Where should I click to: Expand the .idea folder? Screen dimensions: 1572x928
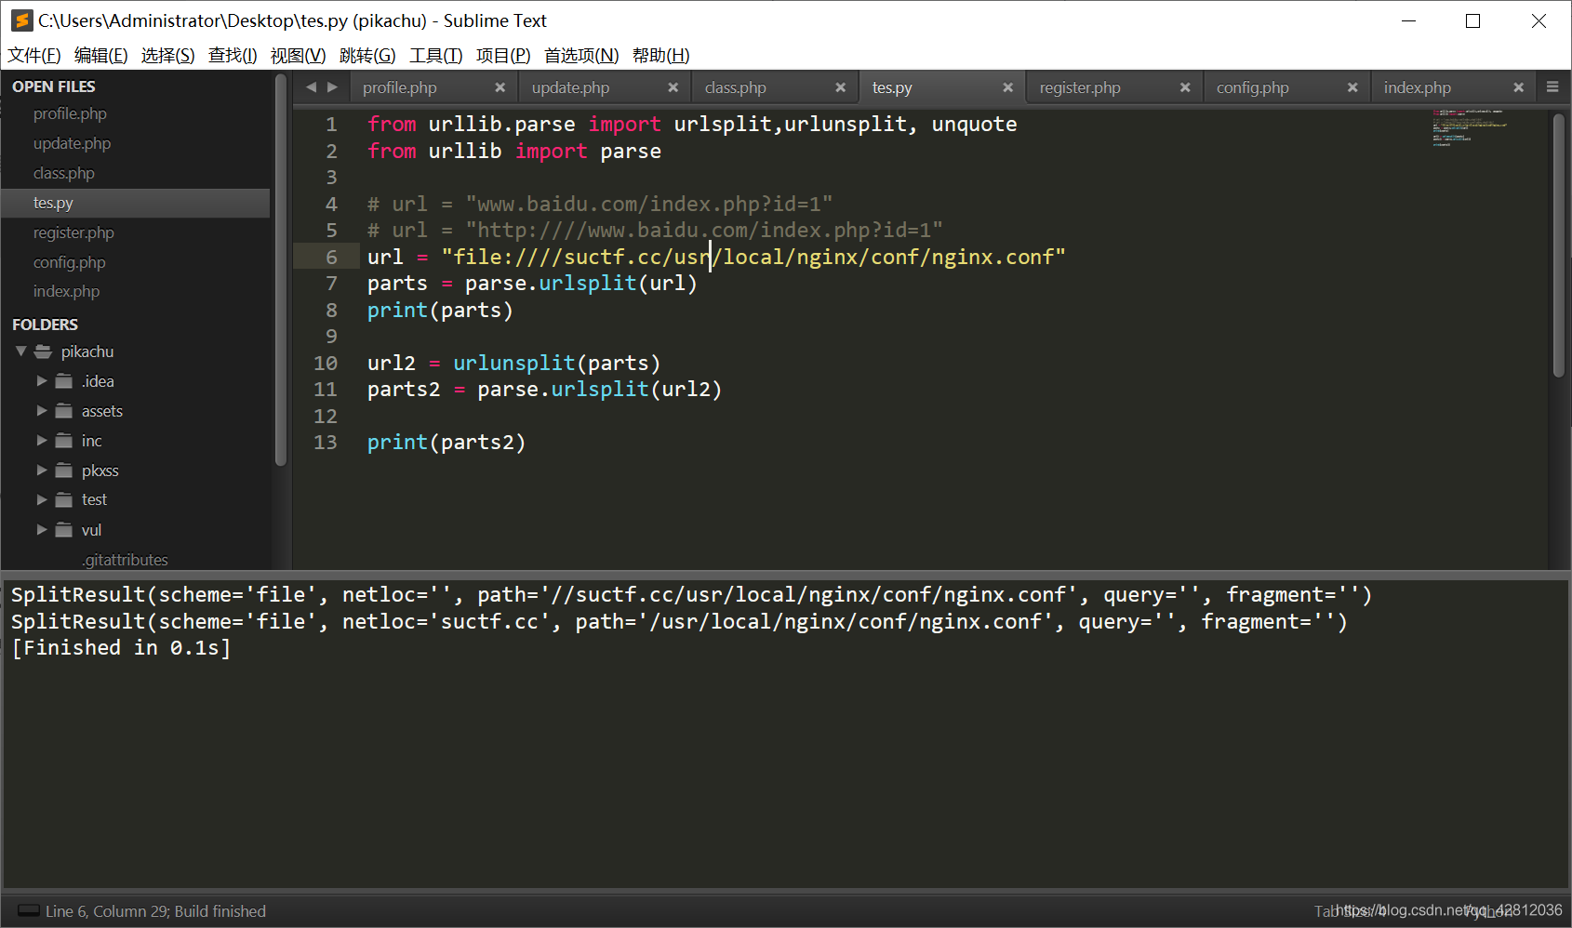point(42,381)
